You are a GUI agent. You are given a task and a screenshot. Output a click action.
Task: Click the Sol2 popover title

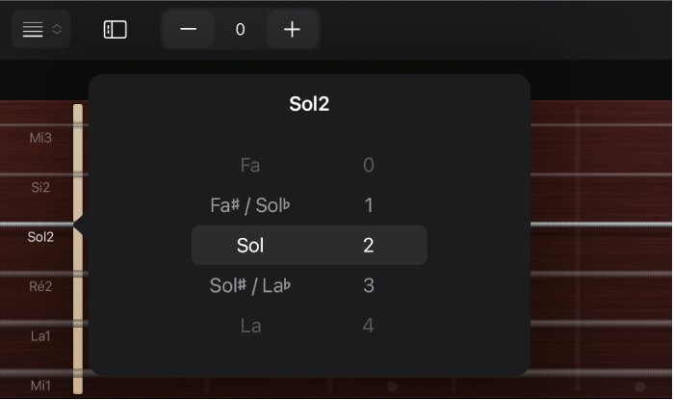coord(309,104)
